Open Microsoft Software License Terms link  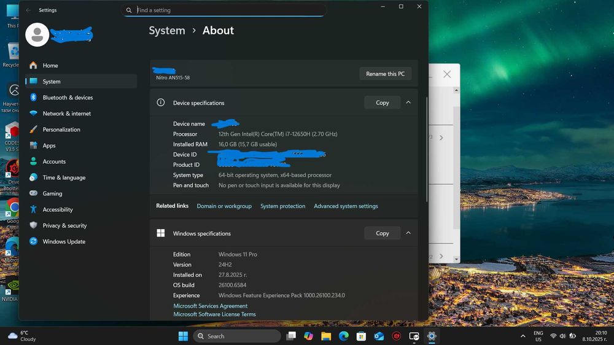pyautogui.click(x=214, y=314)
